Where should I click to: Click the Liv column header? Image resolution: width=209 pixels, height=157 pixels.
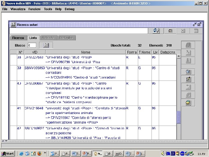[155, 52]
